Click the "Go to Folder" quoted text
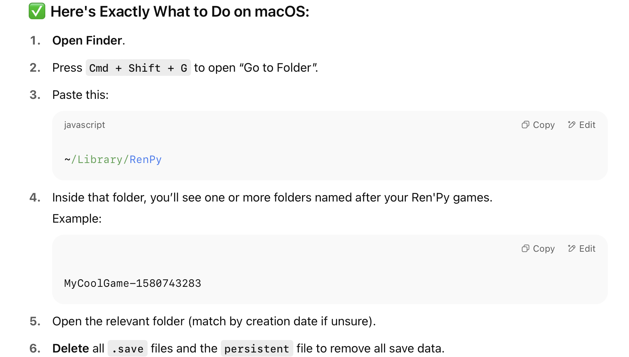This screenshot has width=629, height=357. click(277, 68)
